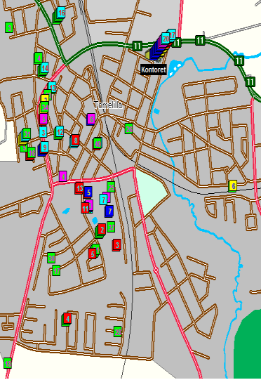Viewport: 261px width, 380px height.
Task: Click the green marker numbered 25
Action: coord(111,187)
